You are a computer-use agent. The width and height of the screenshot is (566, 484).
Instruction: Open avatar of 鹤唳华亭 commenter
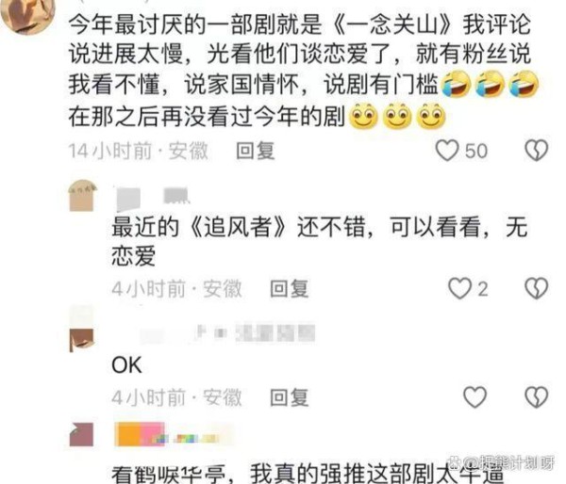81,434
